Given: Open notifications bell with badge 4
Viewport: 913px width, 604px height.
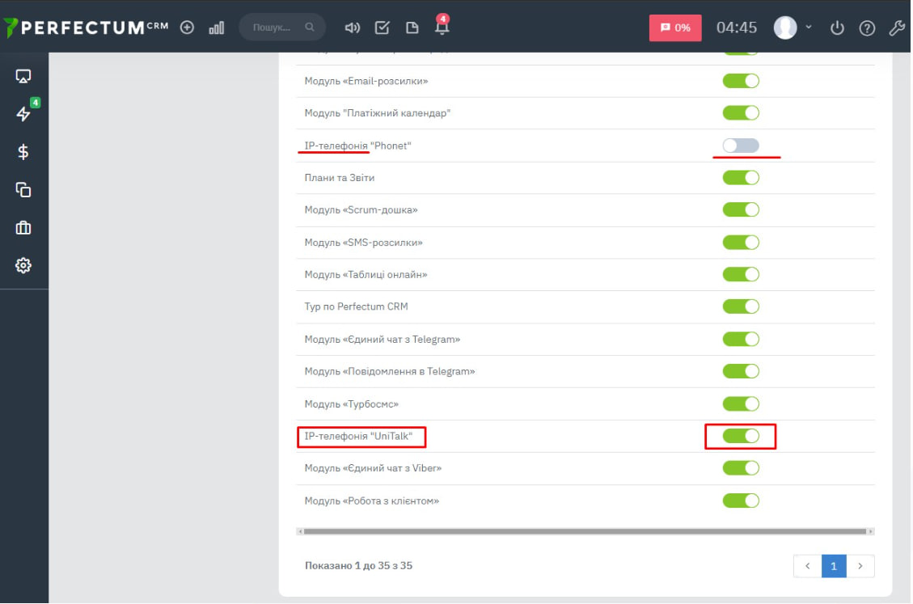Looking at the screenshot, I should 442,27.
